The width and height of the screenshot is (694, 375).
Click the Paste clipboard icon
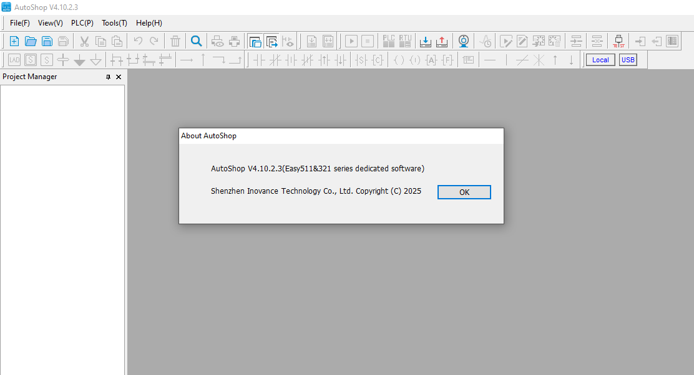tap(117, 42)
